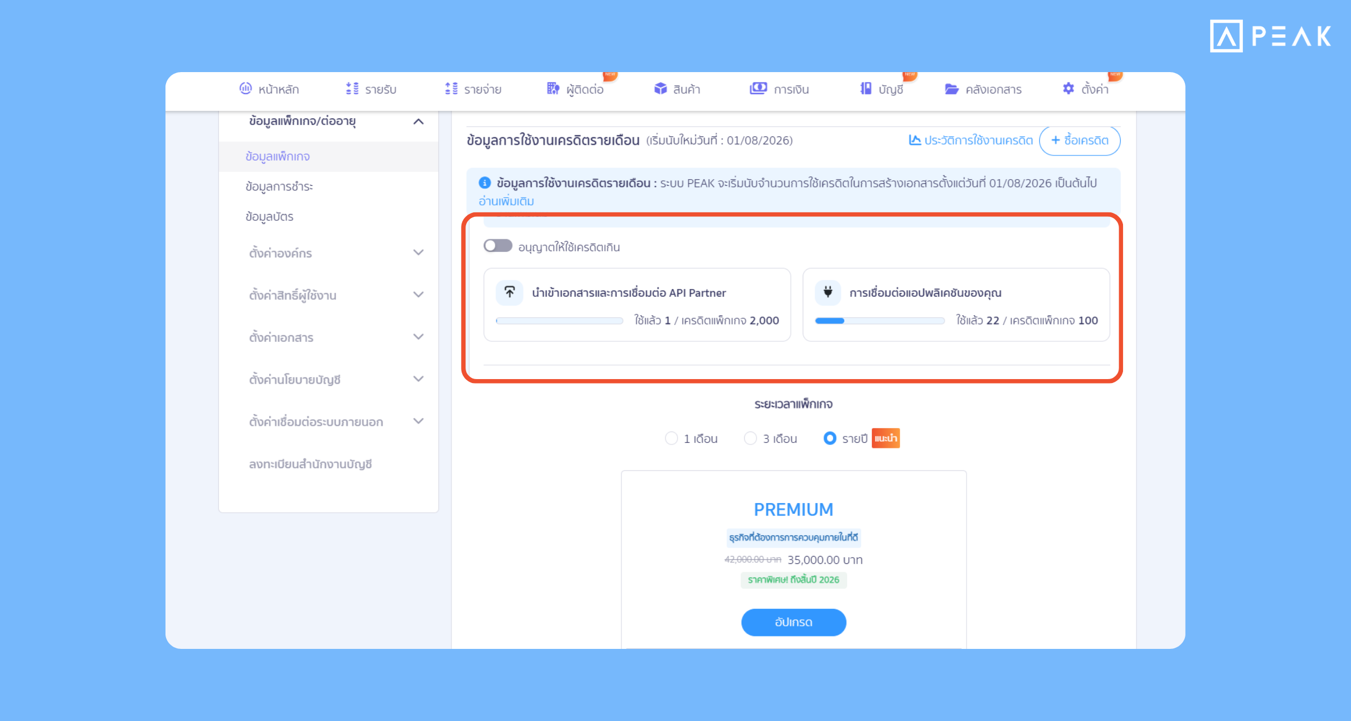1351x721 pixels.
Task: Collapse the ข้อมูลแพ็กเกจ/ต่ออายุ section
Action: tap(418, 121)
